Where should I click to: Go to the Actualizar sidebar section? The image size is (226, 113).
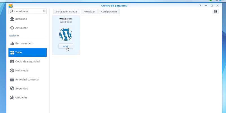pyautogui.click(x=27, y=28)
